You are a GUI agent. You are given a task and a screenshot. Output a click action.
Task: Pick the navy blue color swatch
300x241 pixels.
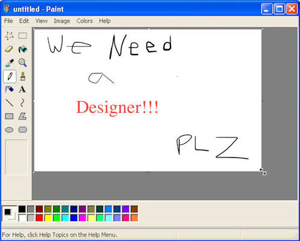click(74, 209)
